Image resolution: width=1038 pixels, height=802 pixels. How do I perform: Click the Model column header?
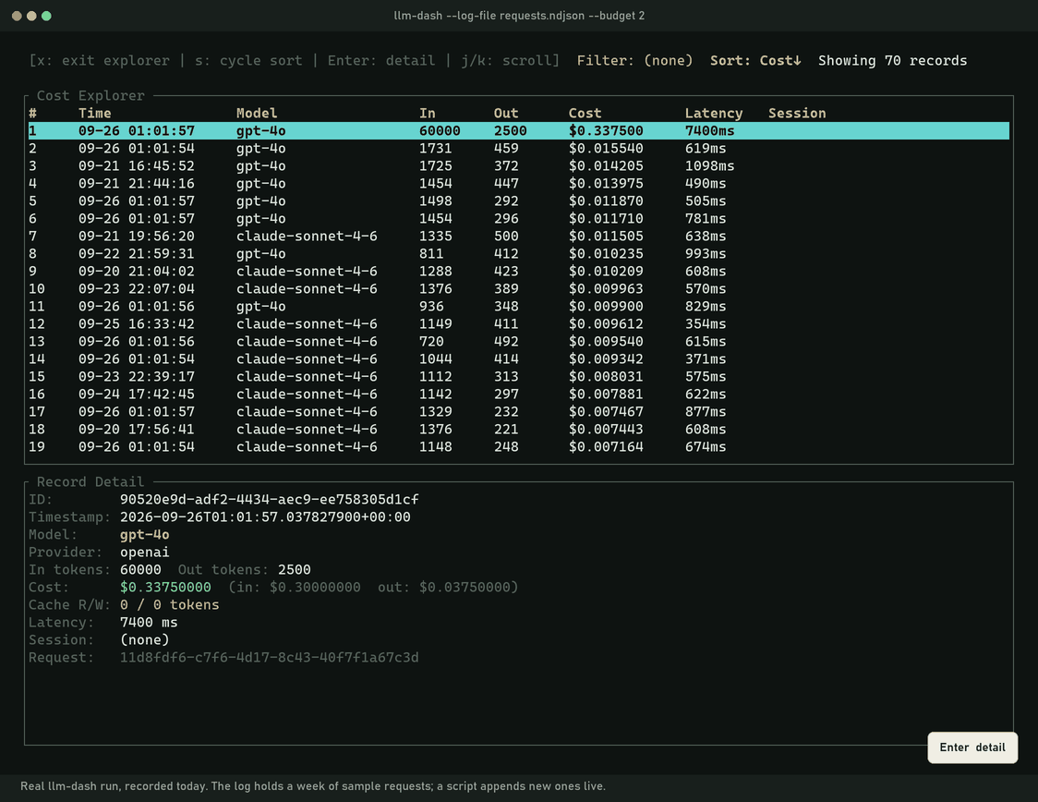pyautogui.click(x=257, y=114)
